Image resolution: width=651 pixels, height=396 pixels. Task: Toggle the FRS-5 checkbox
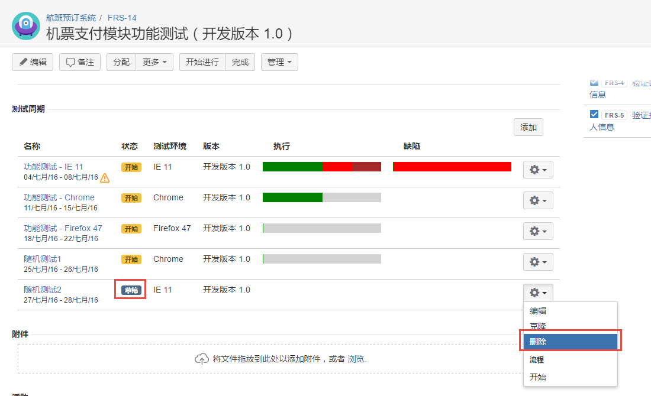(594, 115)
